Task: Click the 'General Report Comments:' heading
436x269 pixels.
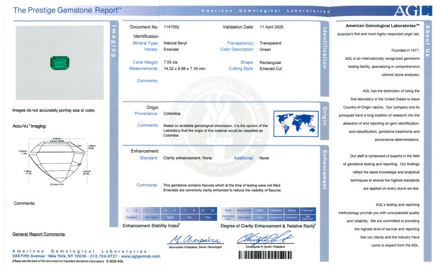Action: 39,234
